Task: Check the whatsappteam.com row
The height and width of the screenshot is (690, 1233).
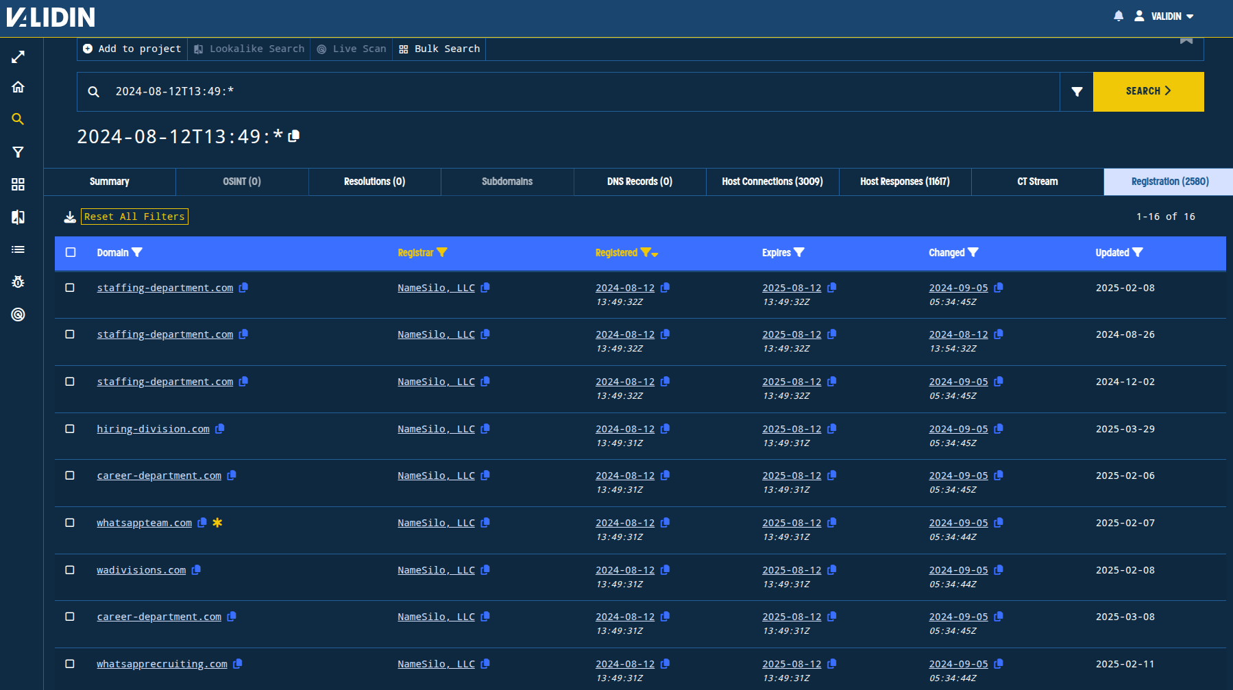Action: coord(70,523)
